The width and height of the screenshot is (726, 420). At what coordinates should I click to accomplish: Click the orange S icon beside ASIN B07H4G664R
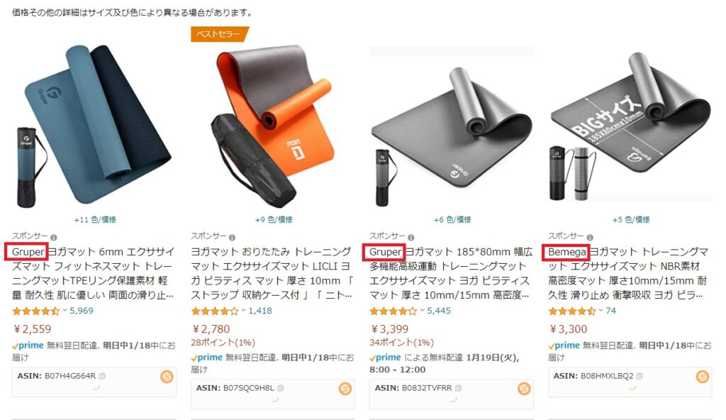click(167, 377)
